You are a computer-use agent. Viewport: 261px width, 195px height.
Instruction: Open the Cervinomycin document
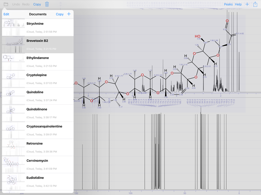click(38, 165)
